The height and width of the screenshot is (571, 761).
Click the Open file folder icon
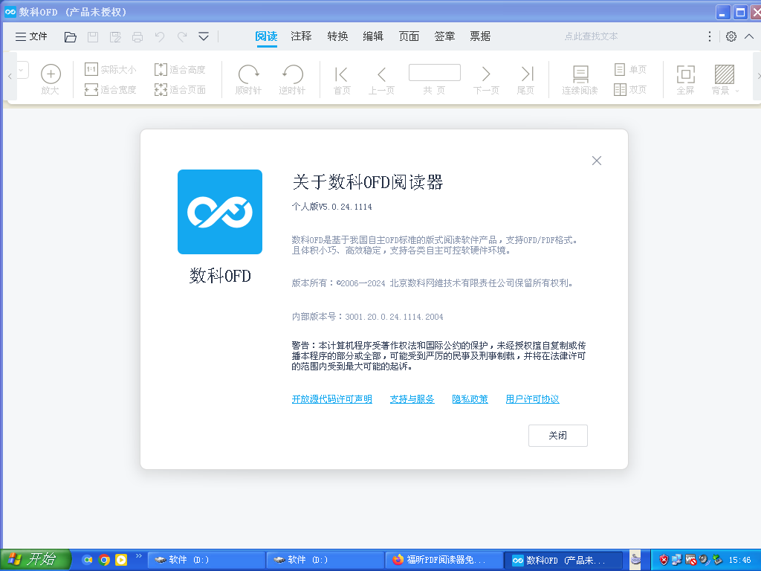(71, 36)
